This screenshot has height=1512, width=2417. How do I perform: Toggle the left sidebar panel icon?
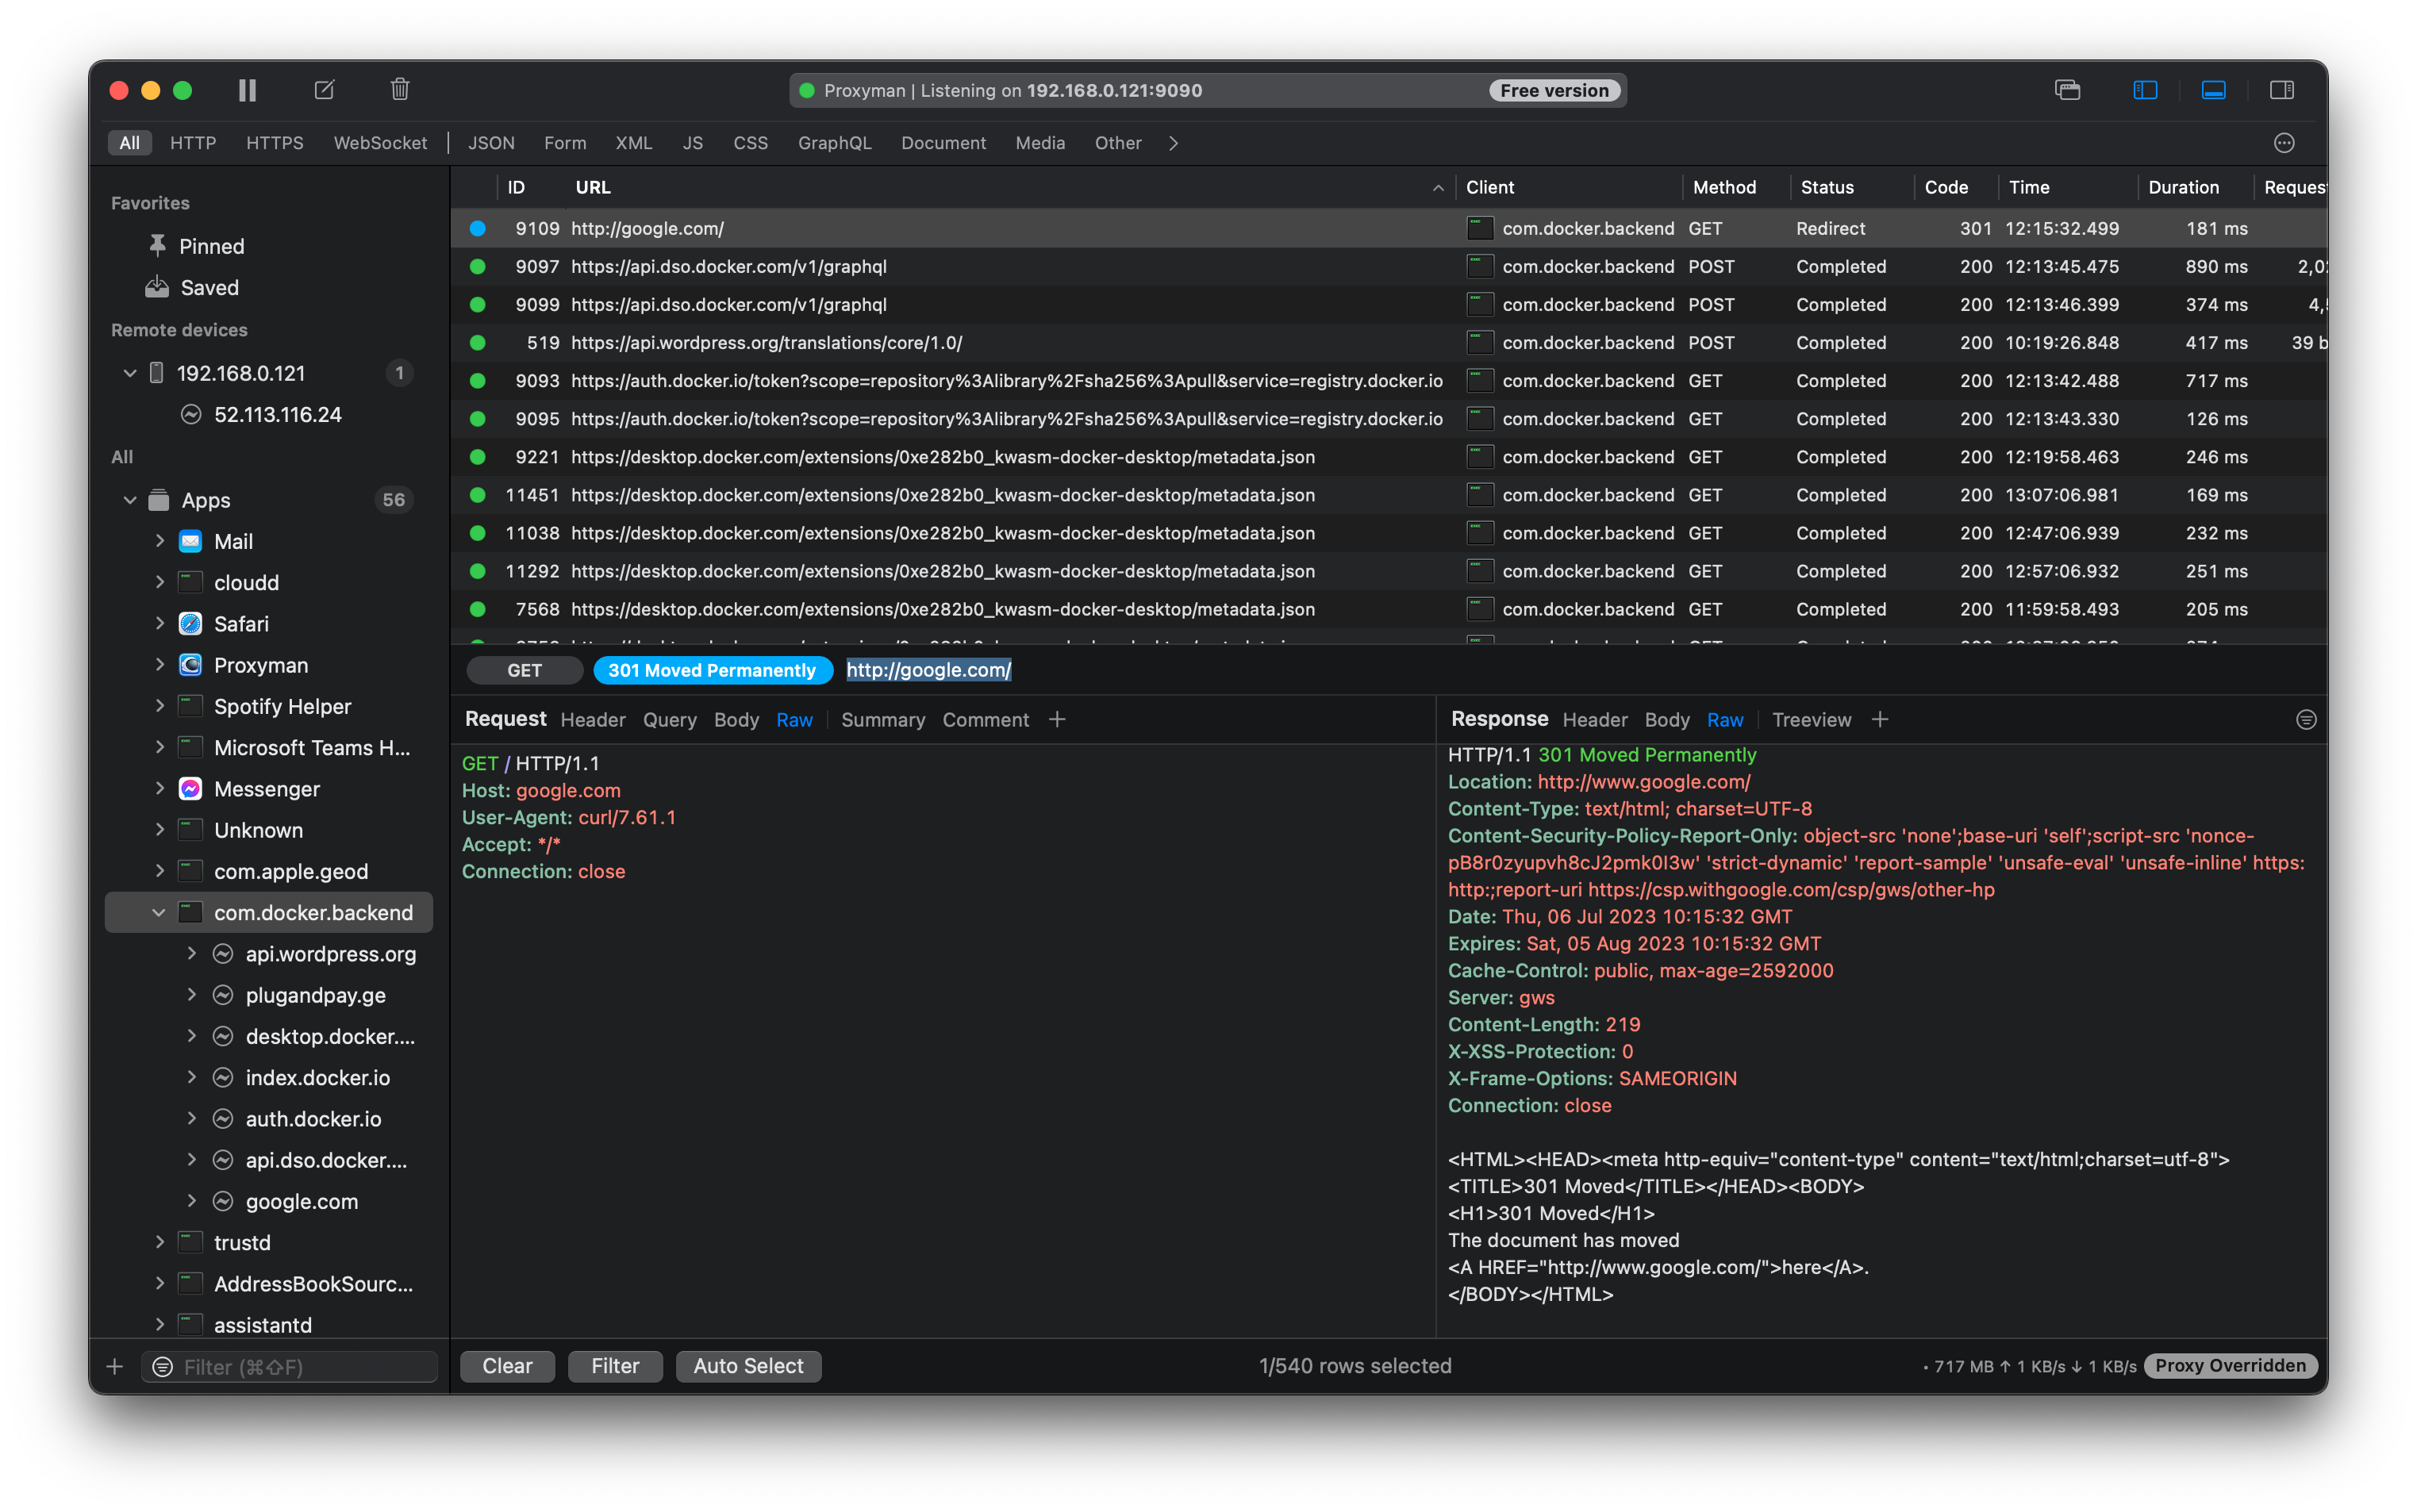click(x=2145, y=90)
